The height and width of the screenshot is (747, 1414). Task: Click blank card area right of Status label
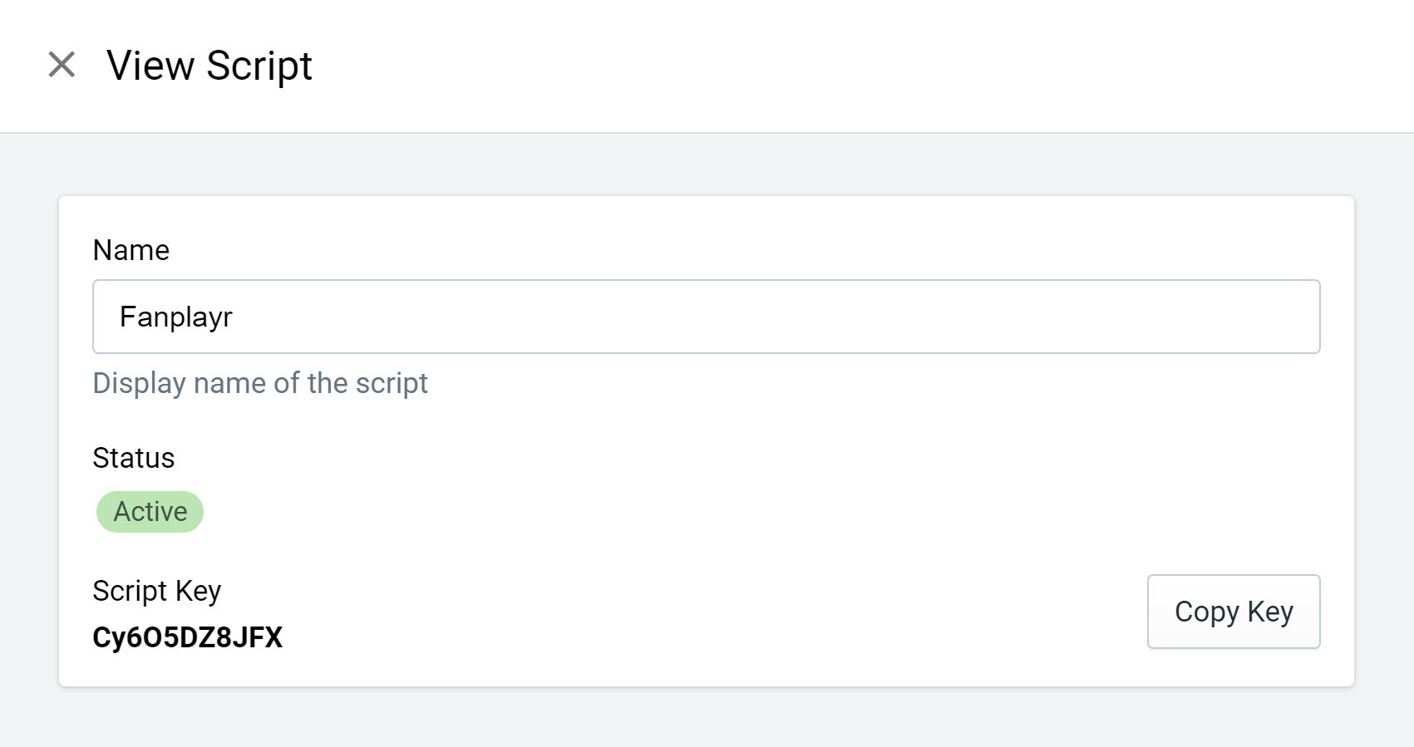[748, 458]
